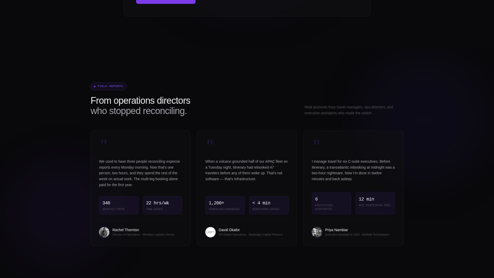Click the name Priya Nambiar
The image size is (494, 278).
click(x=337, y=230)
